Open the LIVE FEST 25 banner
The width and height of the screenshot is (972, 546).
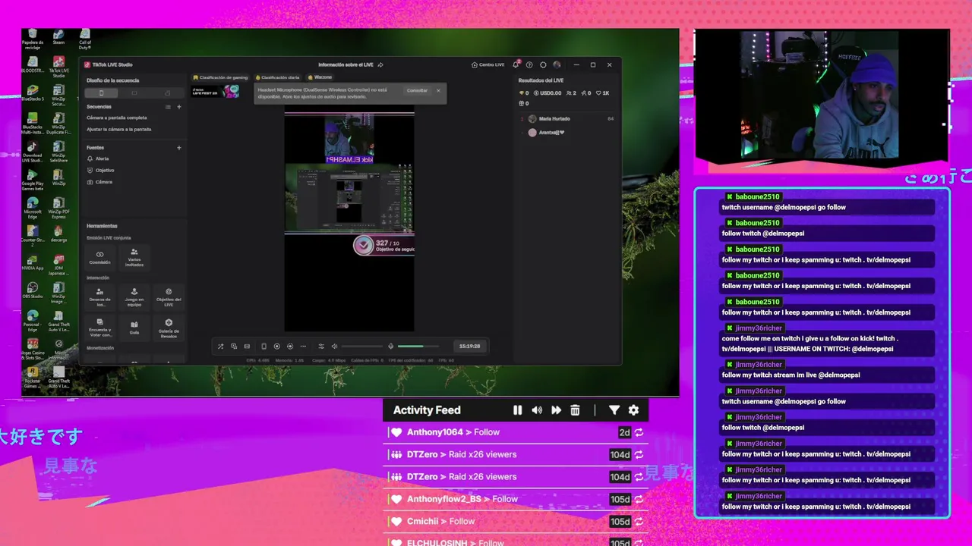point(216,92)
